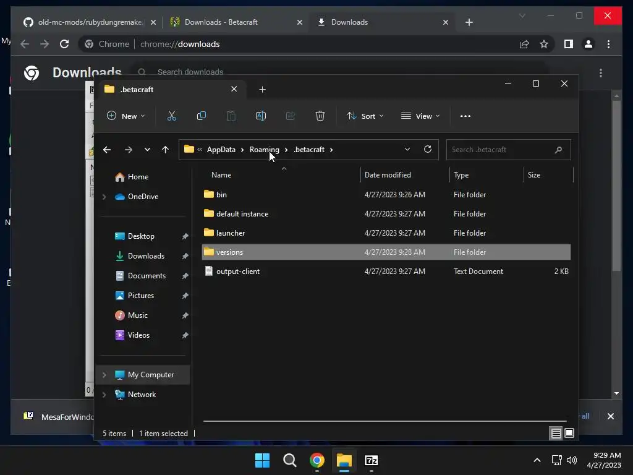Viewport: 633px width, 475px height.
Task: Switch to details view icon in status bar
Action: (556, 434)
